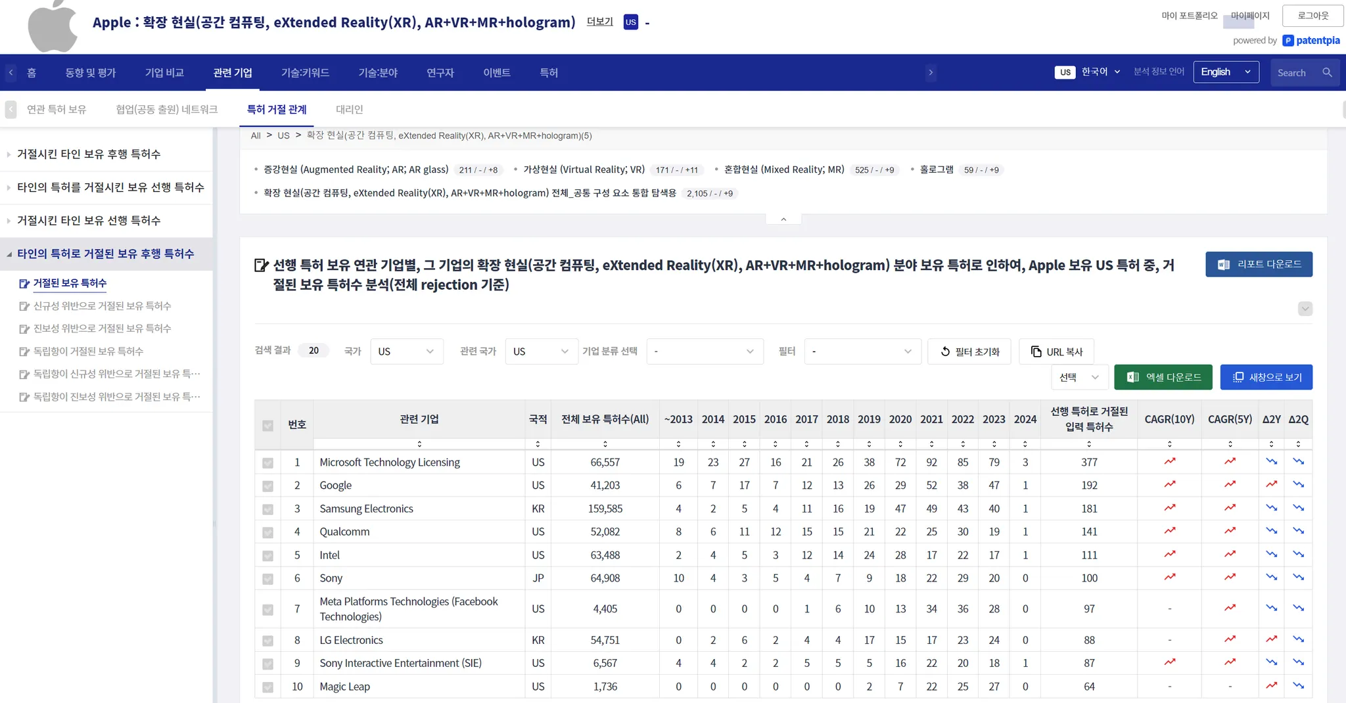
Task: Select 진보성 위반으로 거절된 보유 특허수 item
Action: pos(102,329)
